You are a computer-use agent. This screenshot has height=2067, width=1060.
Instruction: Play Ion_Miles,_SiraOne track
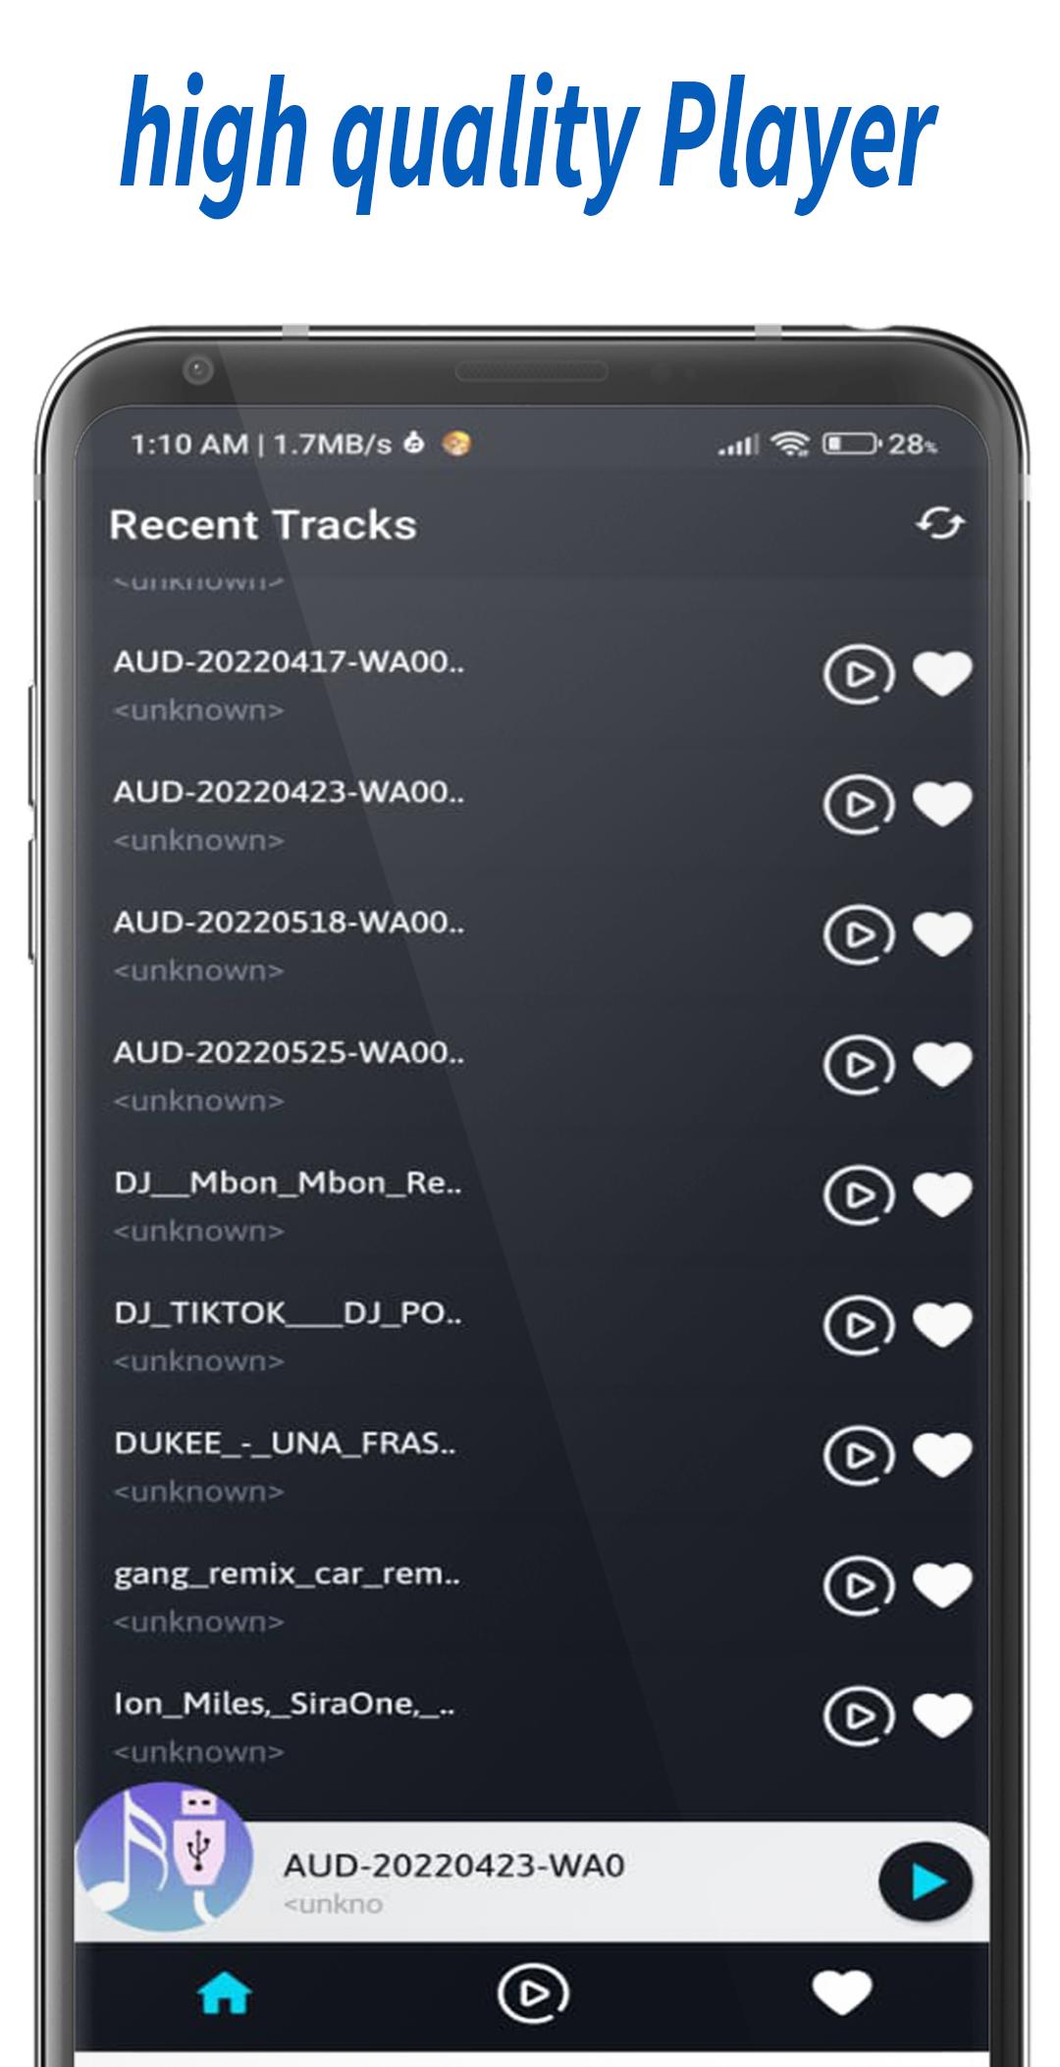point(859,1716)
